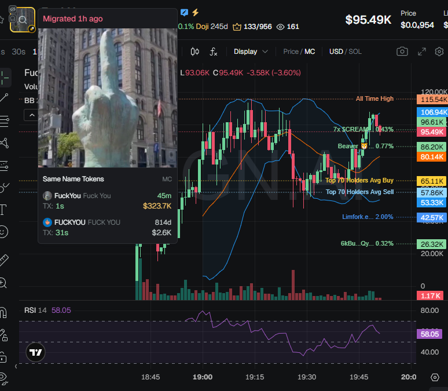Click the crown holders rank icon
448x391 pixels.
[237, 27]
